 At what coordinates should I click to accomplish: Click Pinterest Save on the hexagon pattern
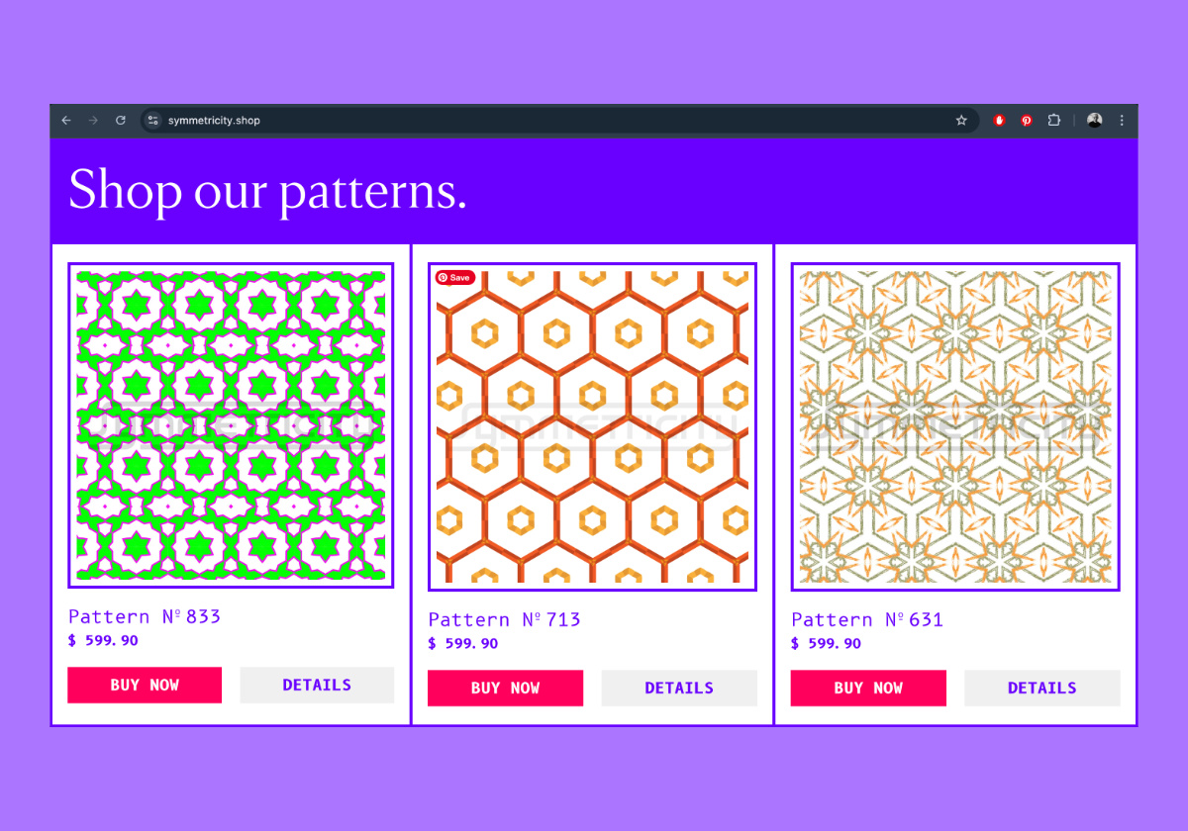tap(455, 278)
